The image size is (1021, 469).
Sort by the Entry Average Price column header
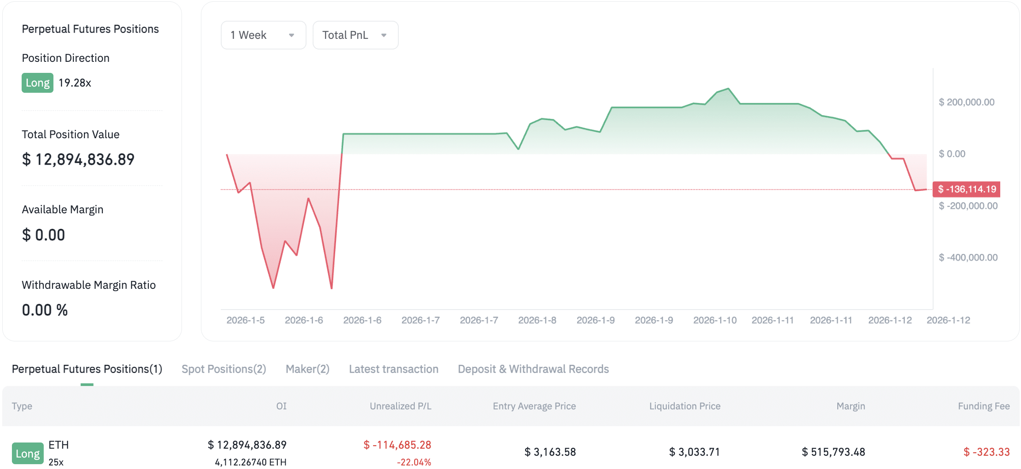[534, 406]
